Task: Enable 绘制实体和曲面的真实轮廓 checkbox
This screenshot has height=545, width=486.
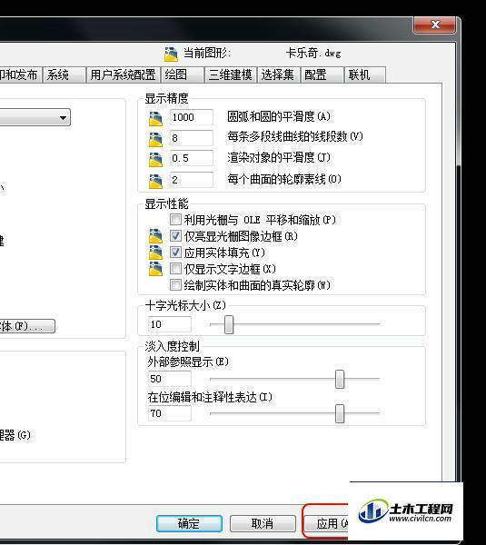Action: click(x=175, y=284)
